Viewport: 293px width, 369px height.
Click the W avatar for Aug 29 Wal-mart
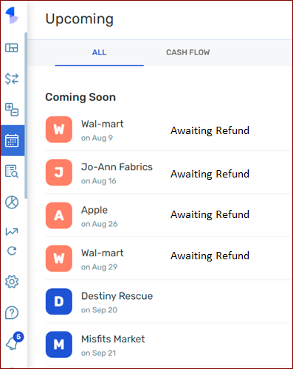(59, 259)
